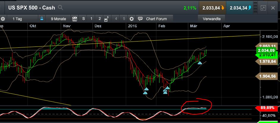The height and width of the screenshot is (123, 280).
Task: Click the 2,11% daily change value
Action: [x=190, y=8]
